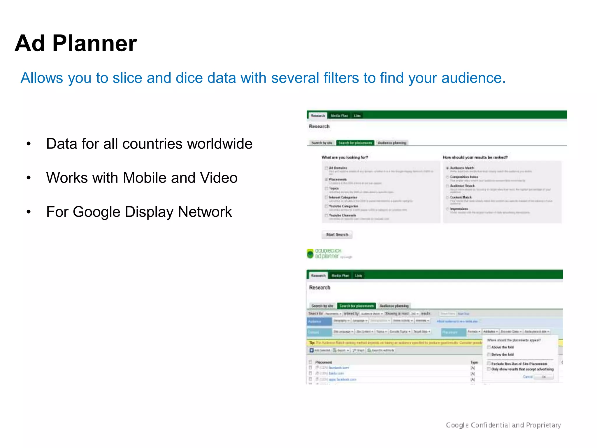Open the Interests filter dropdown
Screen dimensions: 597x448
pyautogui.click(x=422, y=321)
